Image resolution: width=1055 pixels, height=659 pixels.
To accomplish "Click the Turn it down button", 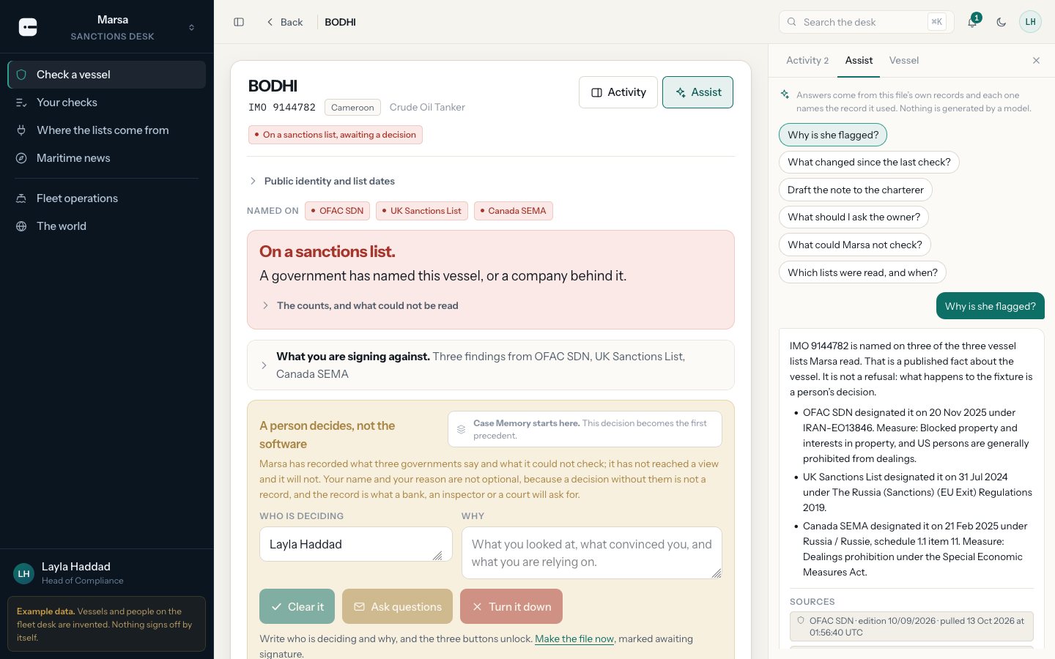I will 511,607.
